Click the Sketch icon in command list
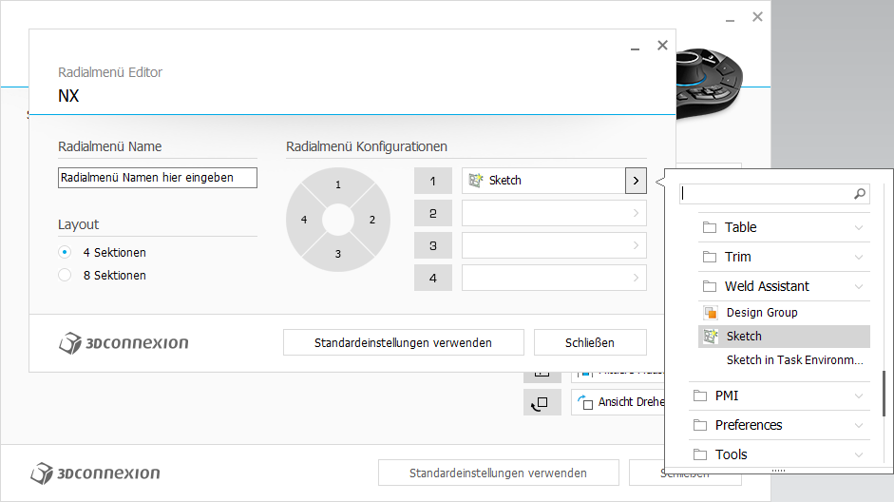 tap(711, 337)
